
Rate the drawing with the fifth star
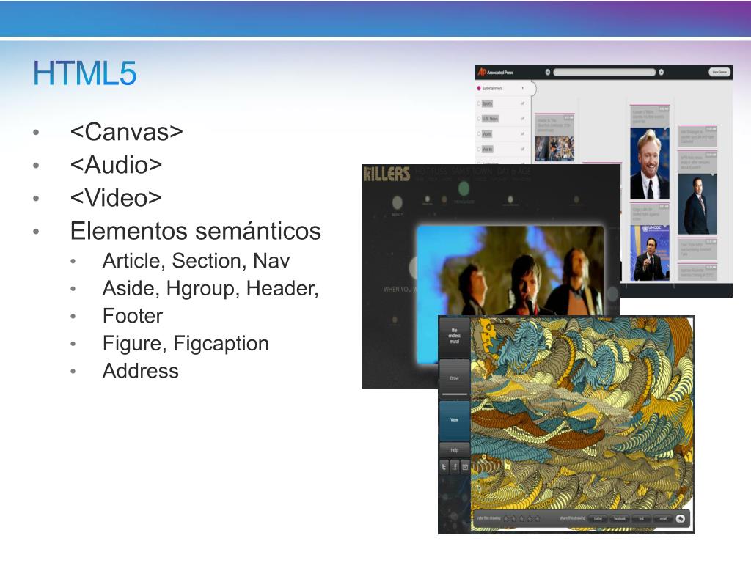click(x=538, y=518)
